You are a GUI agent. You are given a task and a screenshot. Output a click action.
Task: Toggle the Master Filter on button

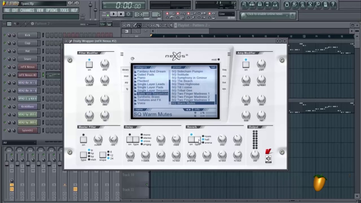click(x=83, y=140)
